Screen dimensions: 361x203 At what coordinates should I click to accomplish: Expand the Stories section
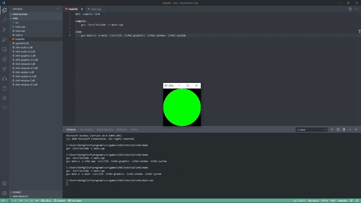(x=36, y=192)
